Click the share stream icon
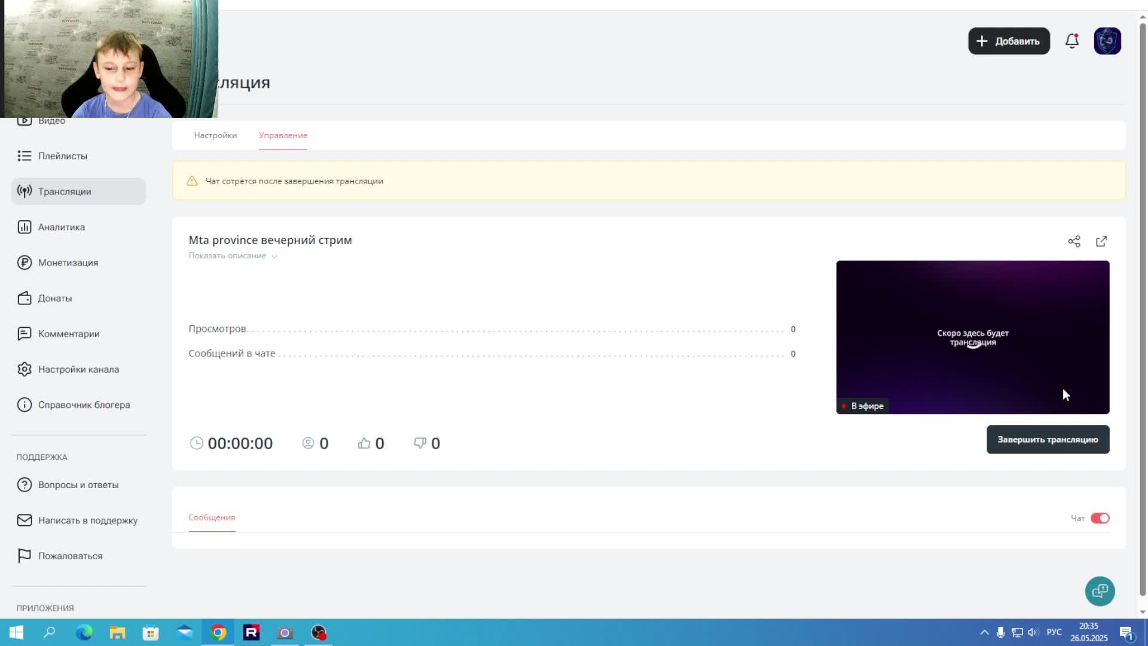Viewport: 1148px width, 646px height. 1074,241
